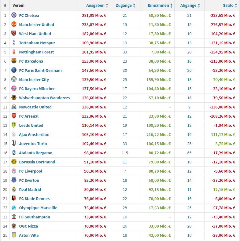Sort table by Ausgaben column
The image size is (240, 241).
tap(97, 5)
